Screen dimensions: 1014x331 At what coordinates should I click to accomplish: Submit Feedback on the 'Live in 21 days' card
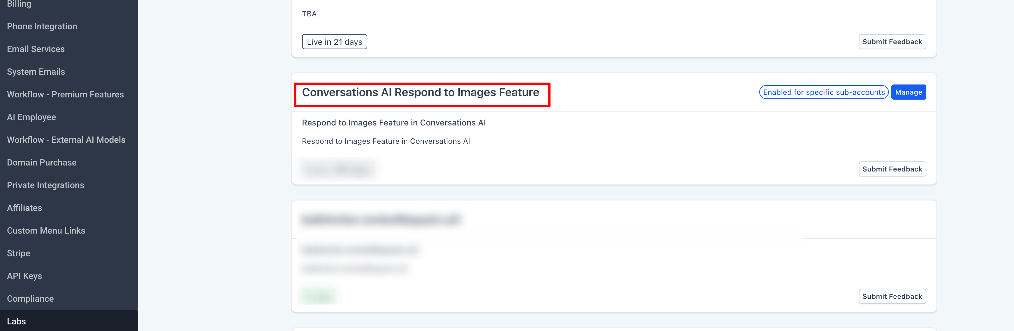coord(892,42)
